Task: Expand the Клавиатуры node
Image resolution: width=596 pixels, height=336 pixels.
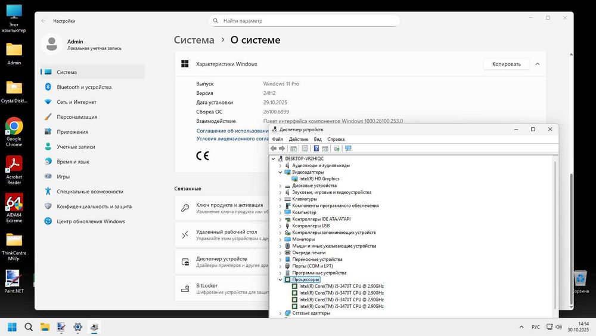Action: pyautogui.click(x=281, y=199)
